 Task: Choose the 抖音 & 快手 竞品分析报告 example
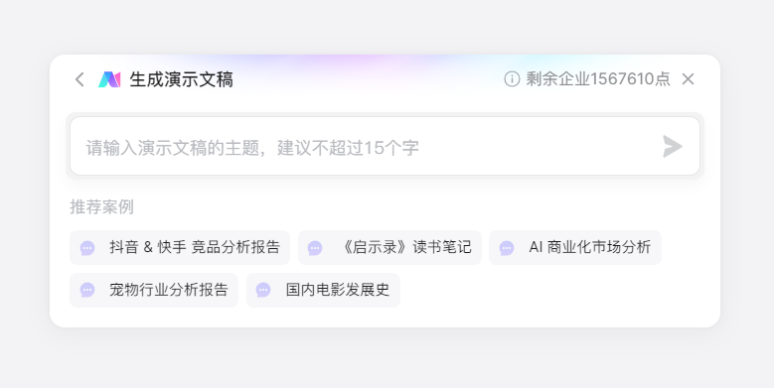(x=180, y=247)
